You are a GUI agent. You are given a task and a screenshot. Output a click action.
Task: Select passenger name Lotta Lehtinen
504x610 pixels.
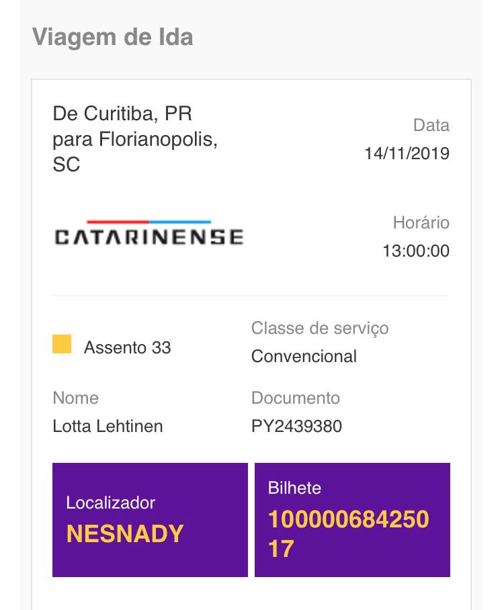tap(108, 426)
